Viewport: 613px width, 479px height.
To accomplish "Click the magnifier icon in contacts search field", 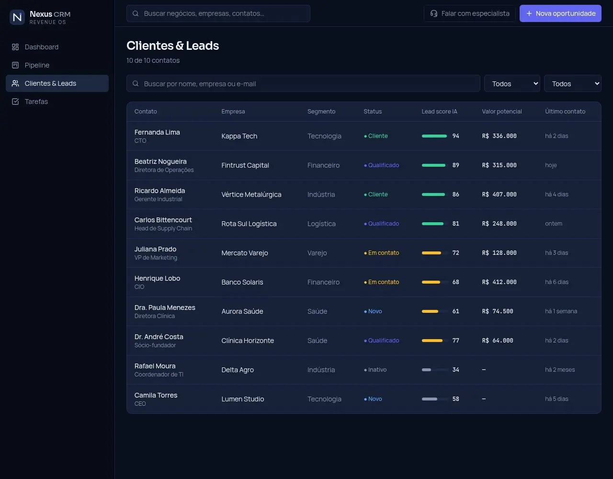I will pyautogui.click(x=136, y=83).
